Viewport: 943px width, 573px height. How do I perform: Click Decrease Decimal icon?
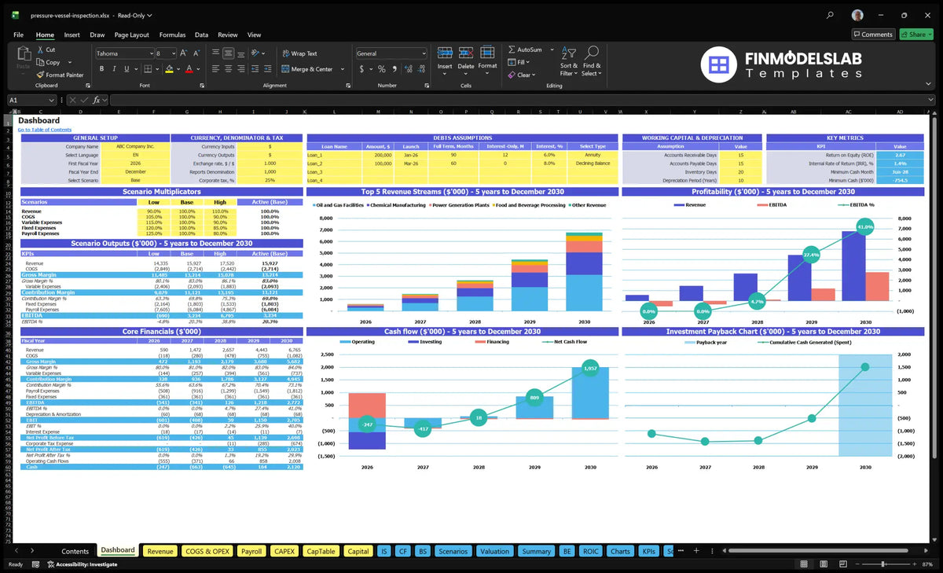(421, 69)
